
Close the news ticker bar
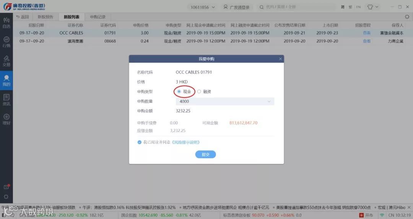tap(409, 208)
